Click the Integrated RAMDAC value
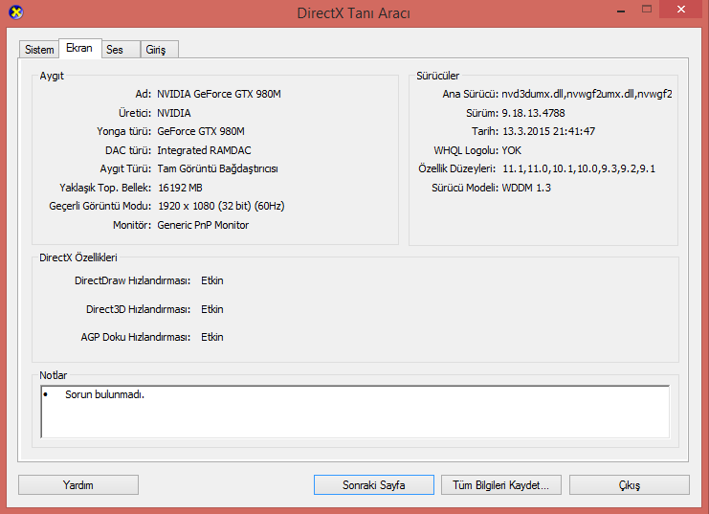 204,150
